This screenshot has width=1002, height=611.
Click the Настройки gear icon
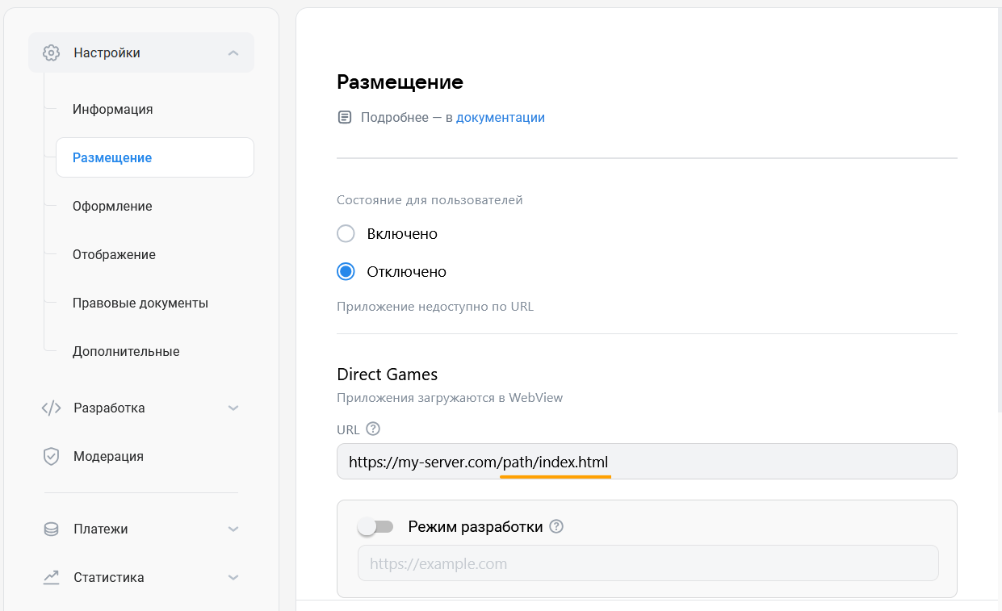click(x=51, y=52)
